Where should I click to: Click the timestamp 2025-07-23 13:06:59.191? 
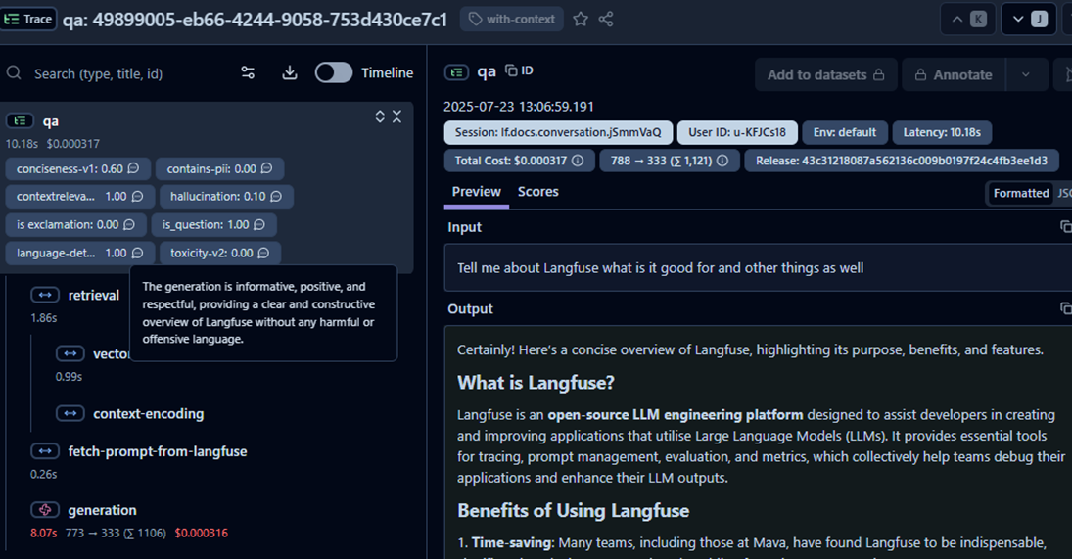pyautogui.click(x=519, y=107)
